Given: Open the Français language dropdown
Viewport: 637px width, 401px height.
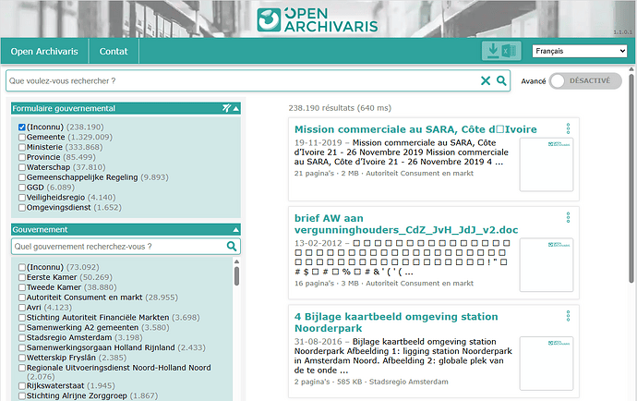Looking at the screenshot, I should tap(581, 52).
